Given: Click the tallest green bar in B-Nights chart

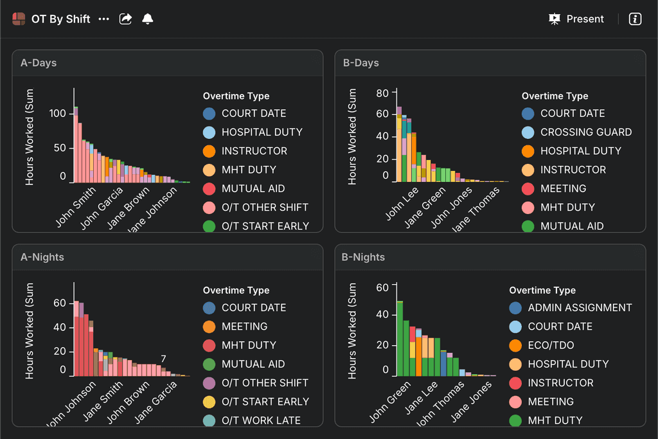Looking at the screenshot, I should pyautogui.click(x=399, y=339).
